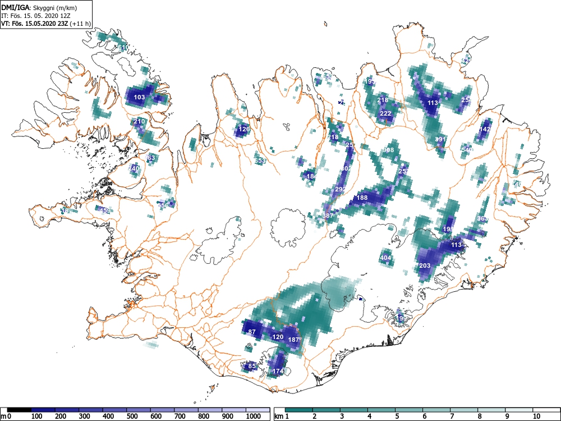This screenshot has width=561, height=421.
Task: Click the visibility value 292 on the map
Action: 341,189
